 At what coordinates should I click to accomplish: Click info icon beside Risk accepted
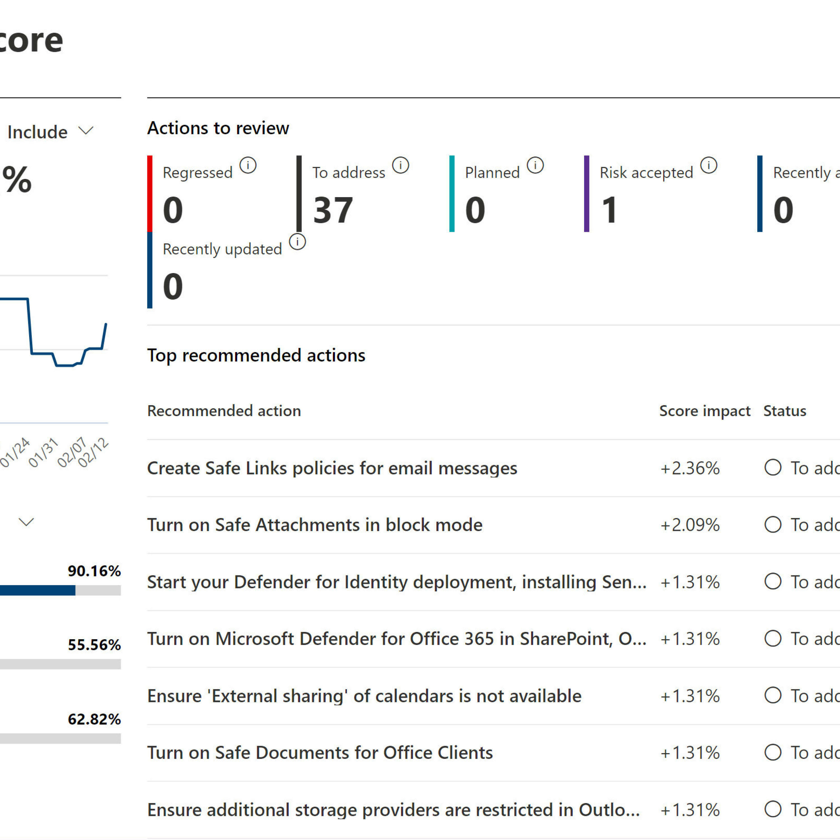tap(709, 165)
